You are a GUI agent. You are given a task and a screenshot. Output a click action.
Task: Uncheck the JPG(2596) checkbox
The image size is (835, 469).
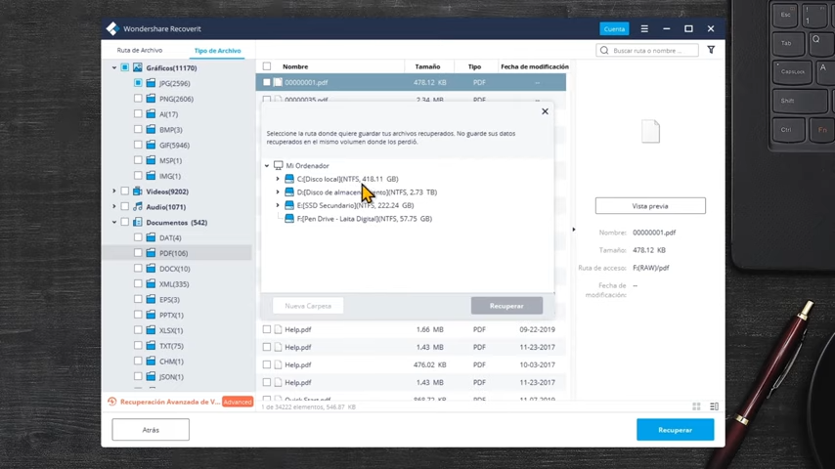click(x=138, y=83)
